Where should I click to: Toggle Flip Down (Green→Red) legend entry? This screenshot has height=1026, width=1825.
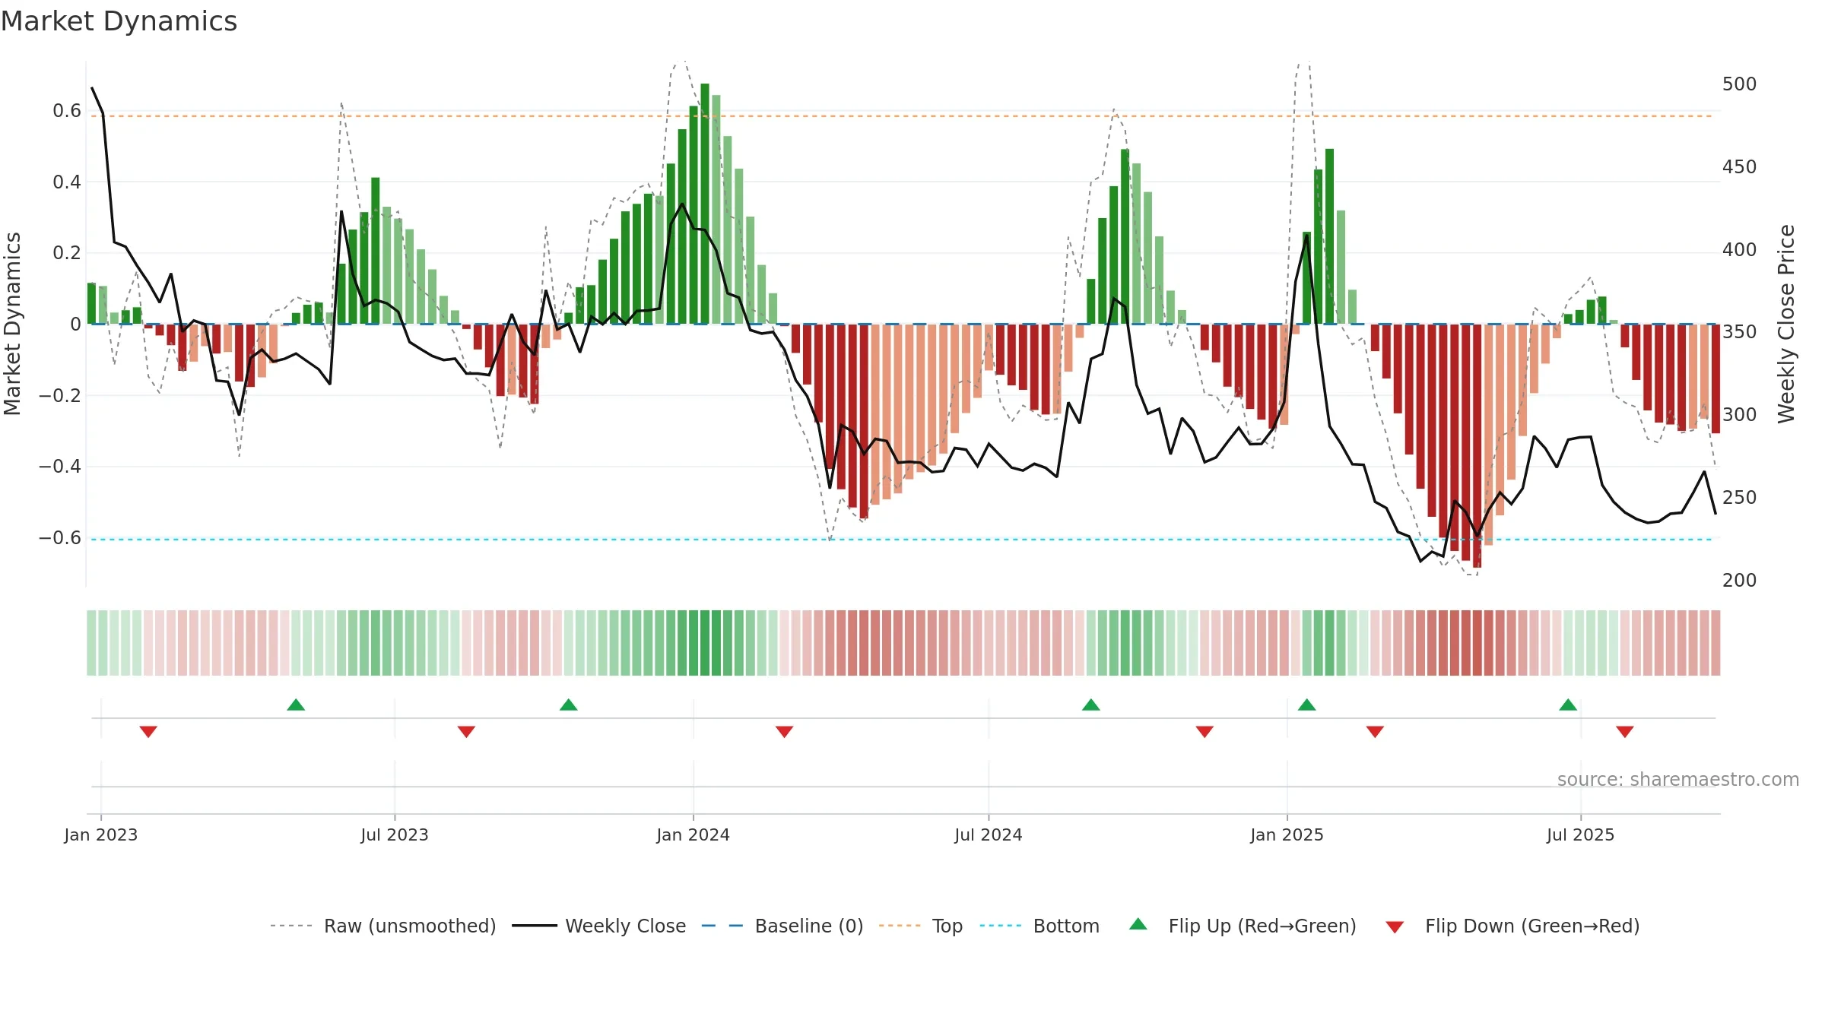pyautogui.click(x=1512, y=926)
